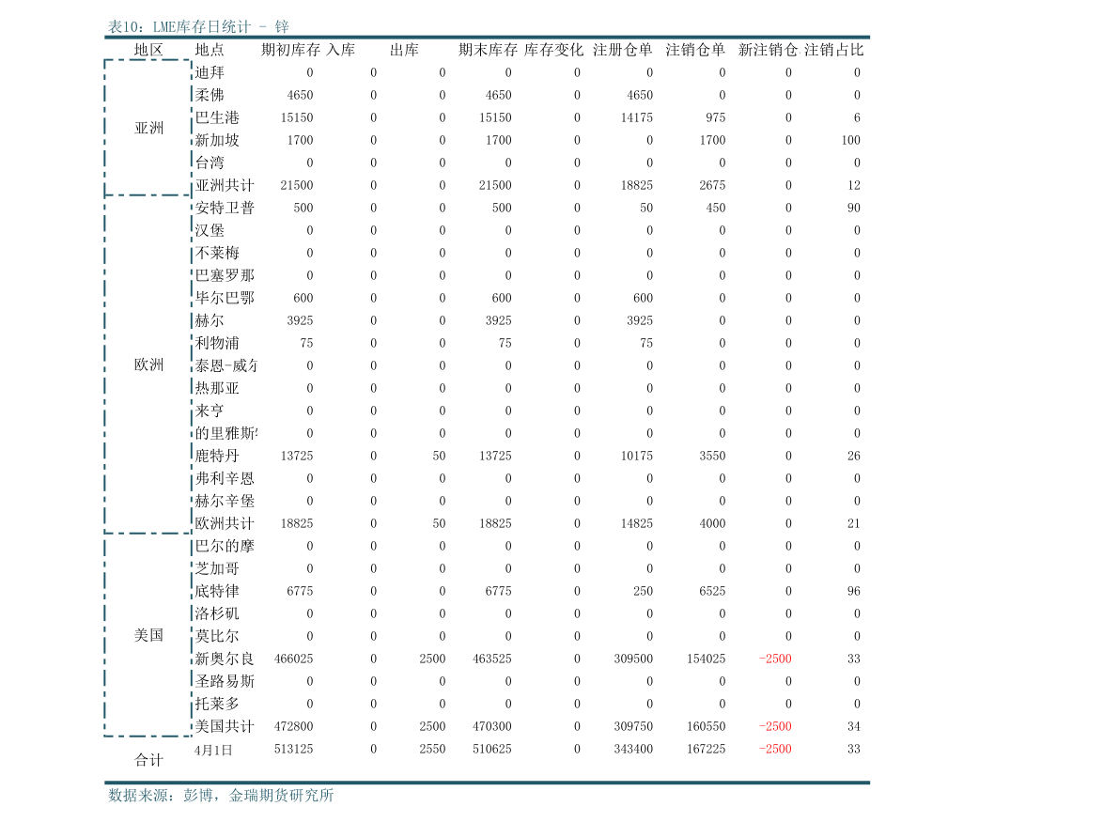Select the 库存日统计 words in the title
The width and height of the screenshot is (1119, 822).
pyautogui.click(x=214, y=27)
